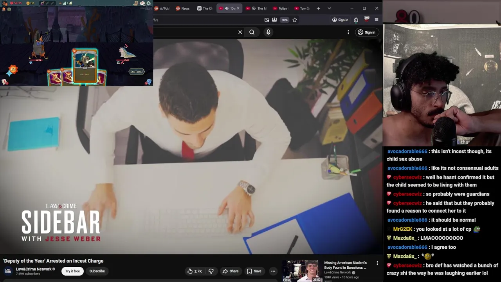Click the Firefox account Sign in button

pos(340,20)
